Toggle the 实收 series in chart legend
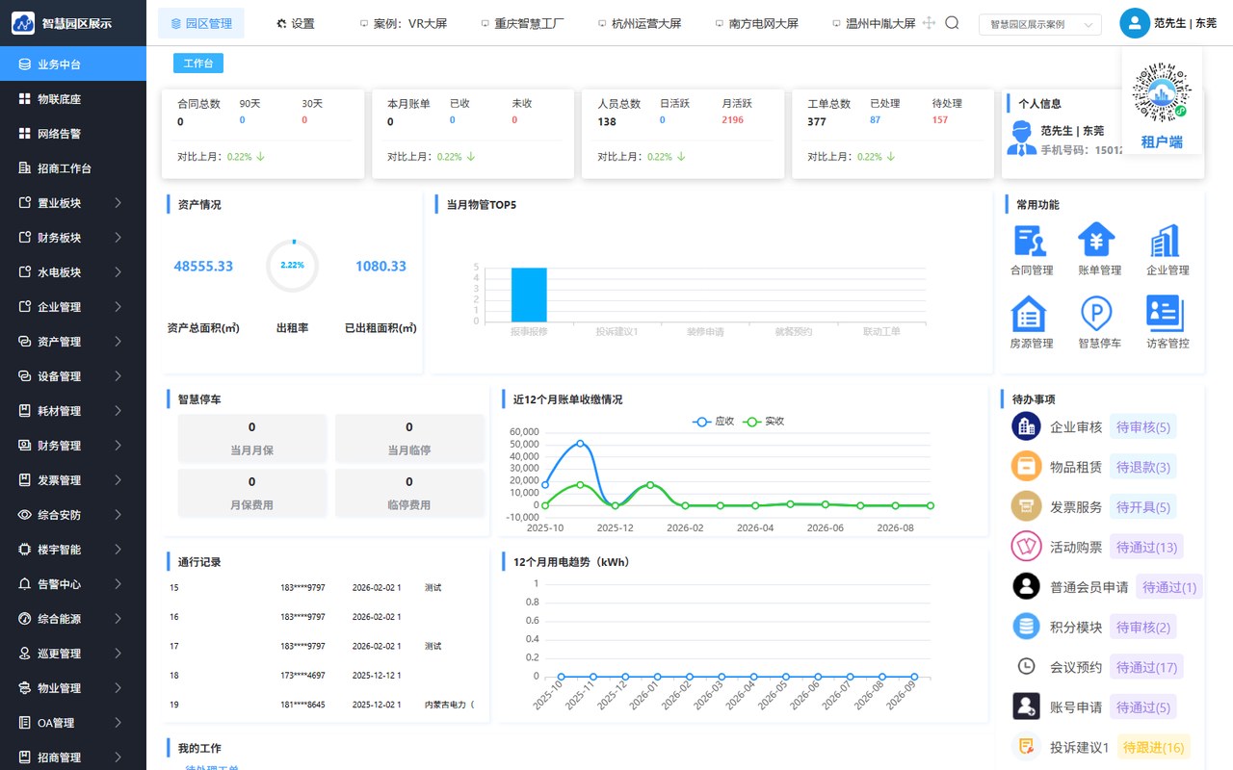This screenshot has width=1233, height=770. [x=765, y=422]
